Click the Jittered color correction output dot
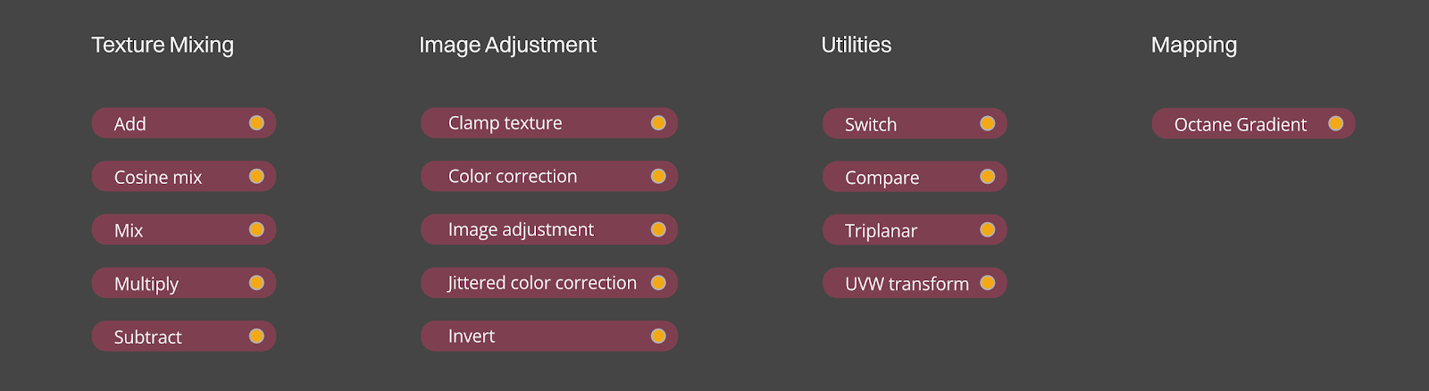The image size is (1429, 391). click(x=658, y=283)
